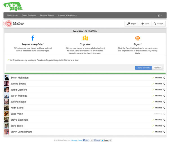169x150 pixels.
Task: Click Matched status for Byron McMullen
Action: pyautogui.click(x=159, y=78)
